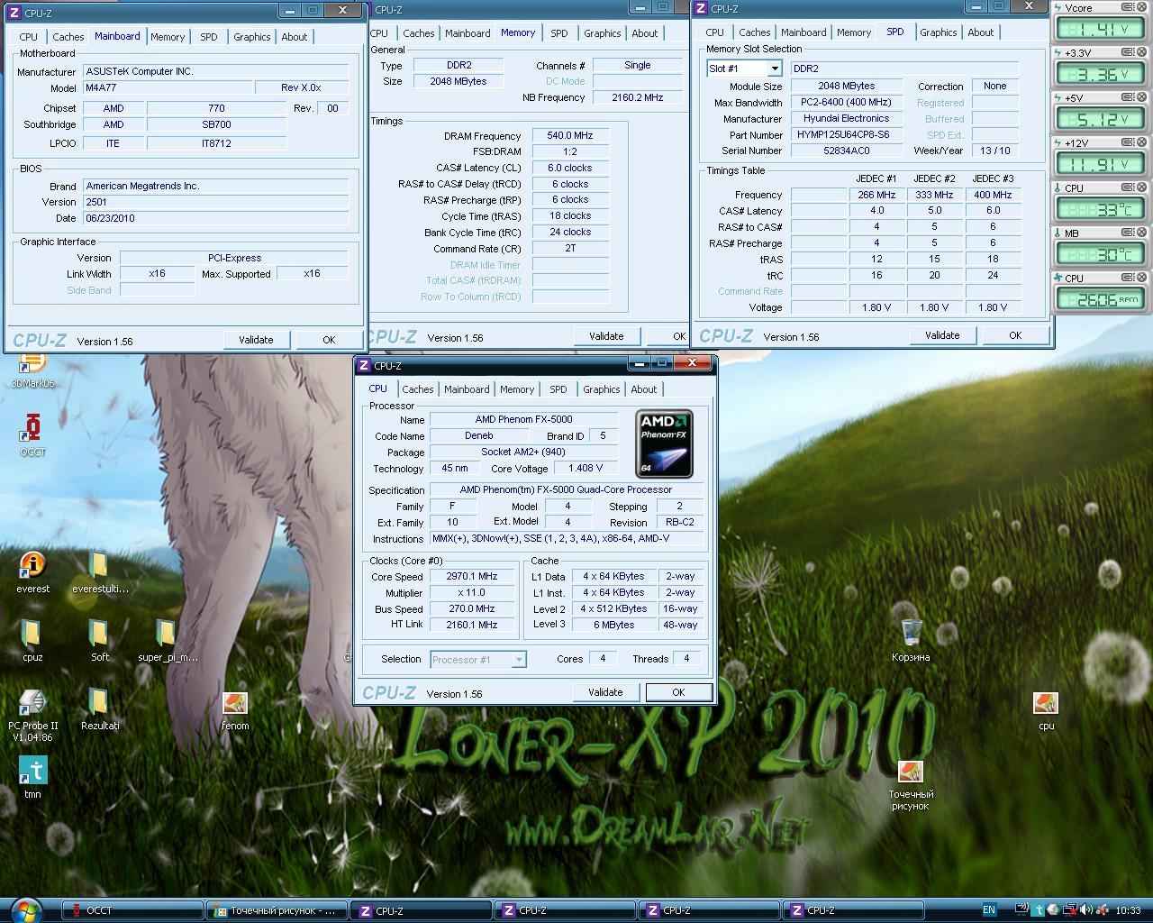Close the CPU temperature monitor widget
This screenshot has height=923, width=1153.
(1141, 187)
